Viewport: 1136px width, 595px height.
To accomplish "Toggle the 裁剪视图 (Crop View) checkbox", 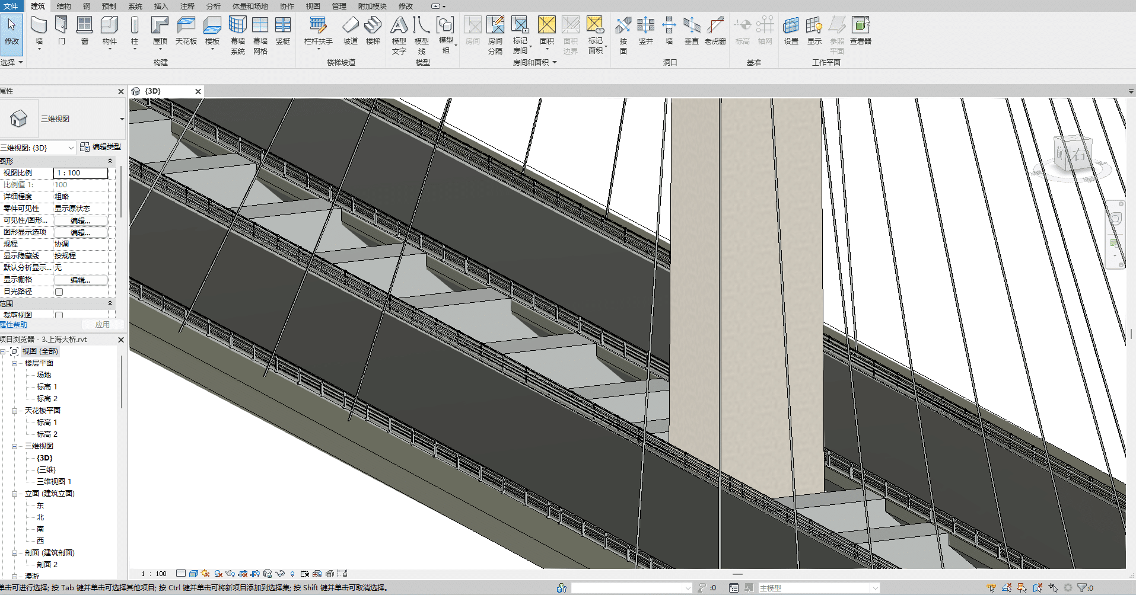I will [x=59, y=315].
